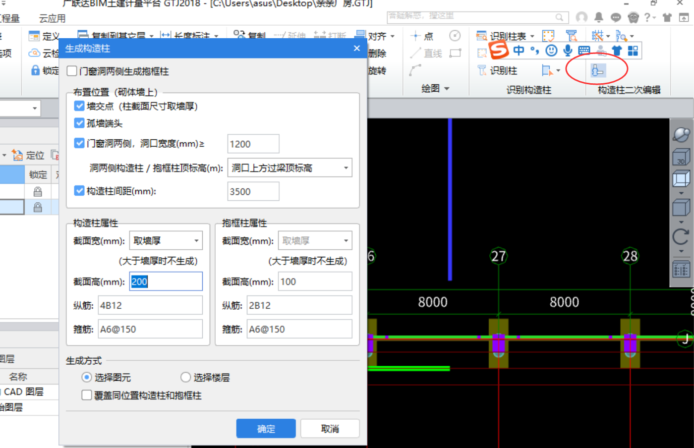Click the dashed selection box recognize icon

point(548,36)
